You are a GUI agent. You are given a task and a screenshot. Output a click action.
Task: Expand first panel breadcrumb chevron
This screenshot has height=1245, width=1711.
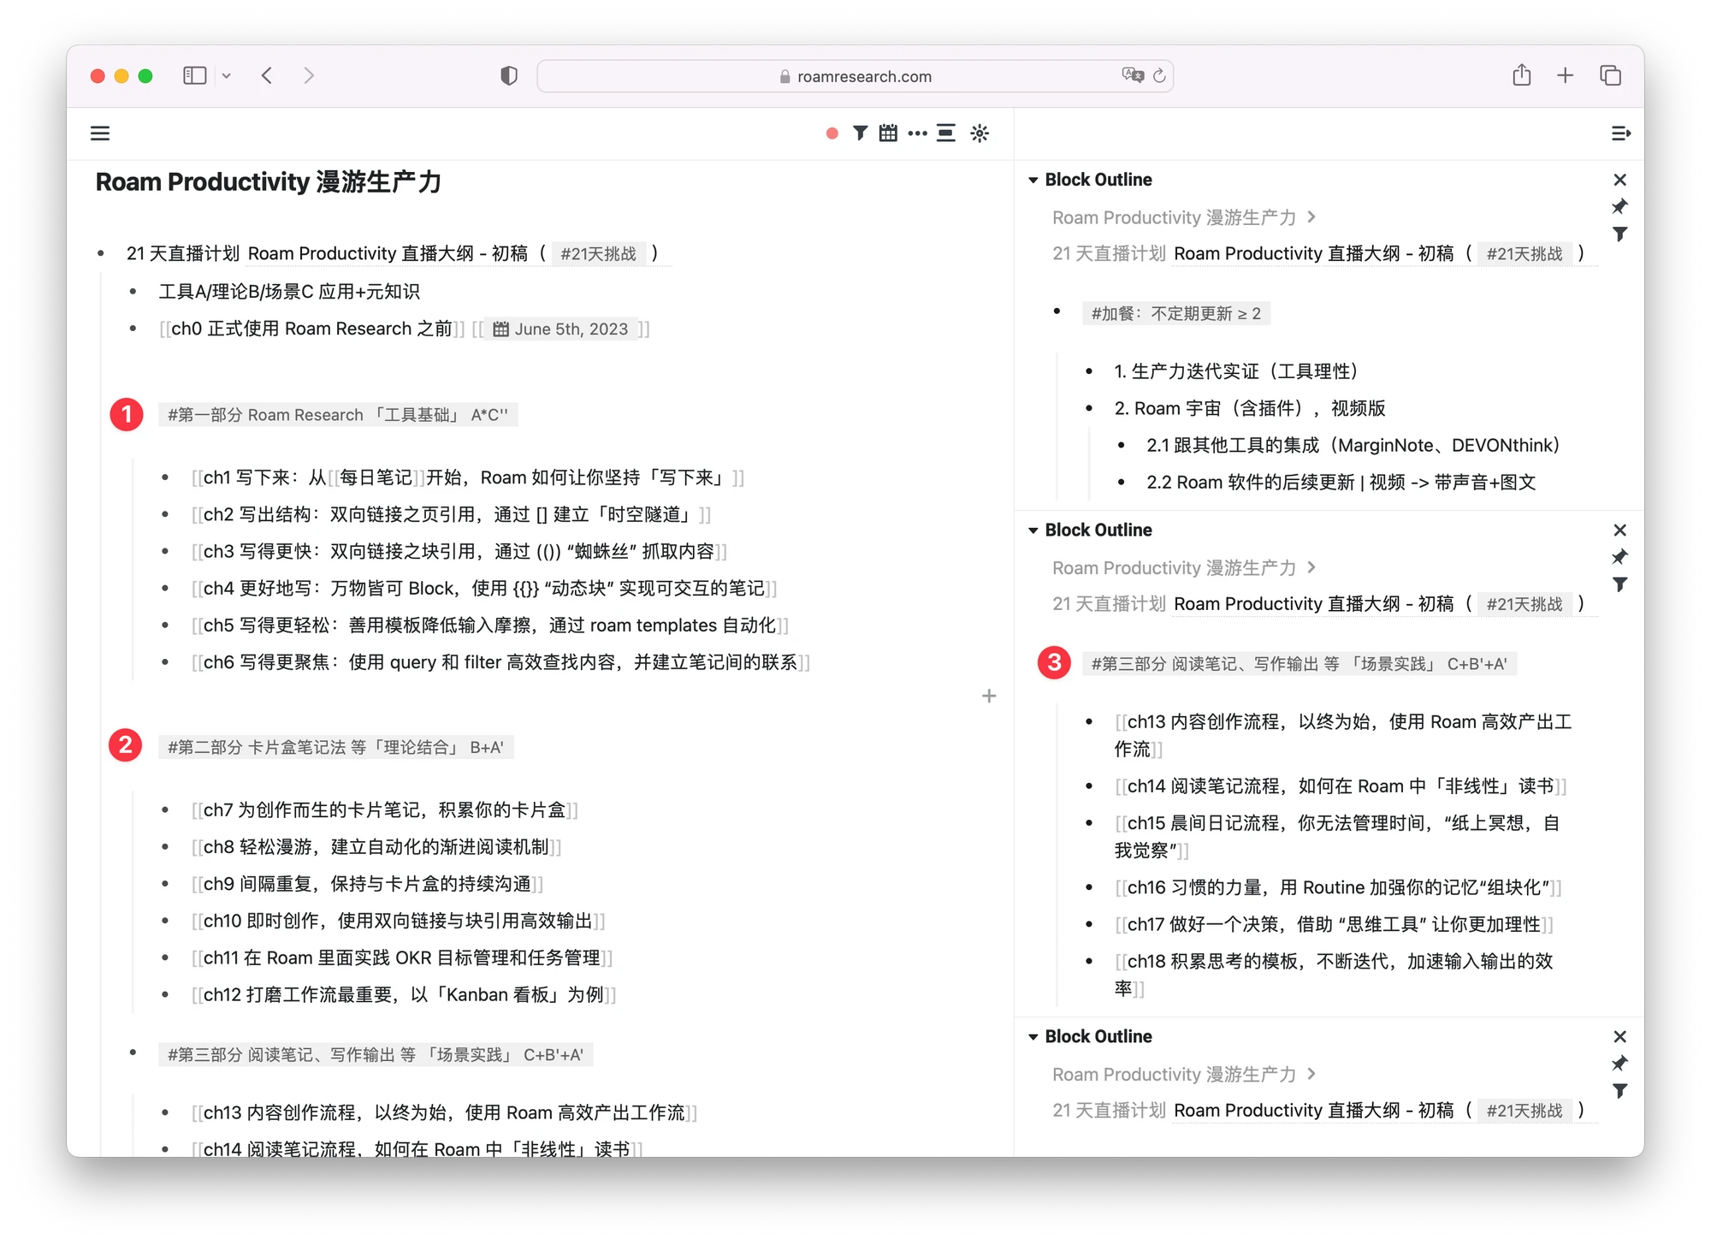pos(1311,217)
